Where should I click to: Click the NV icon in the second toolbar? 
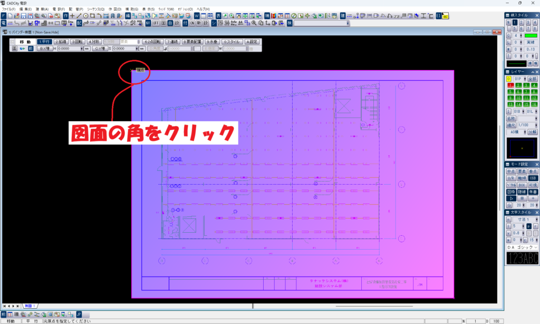tap(148, 23)
